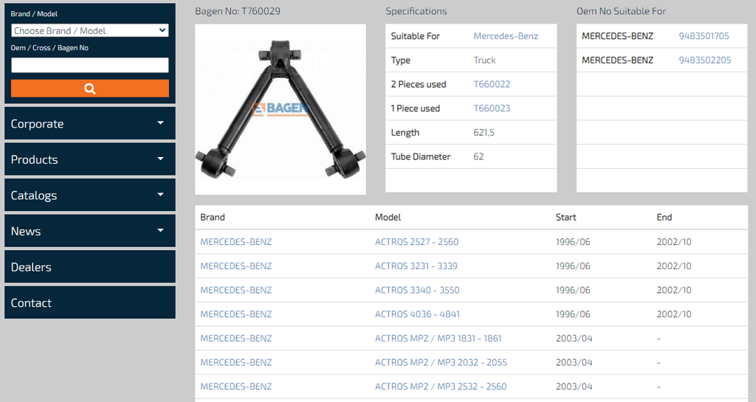Open model ACTROS 3231 - 3339
Screen dimensions: 756x402
(x=416, y=266)
